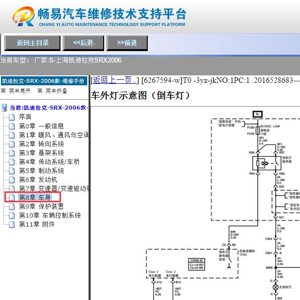Open the 序言 tree item
Image resolution: width=300 pixels, height=300 pixels.
click(25, 117)
